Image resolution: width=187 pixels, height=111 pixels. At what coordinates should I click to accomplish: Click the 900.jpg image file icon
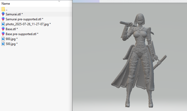coord(3,39)
